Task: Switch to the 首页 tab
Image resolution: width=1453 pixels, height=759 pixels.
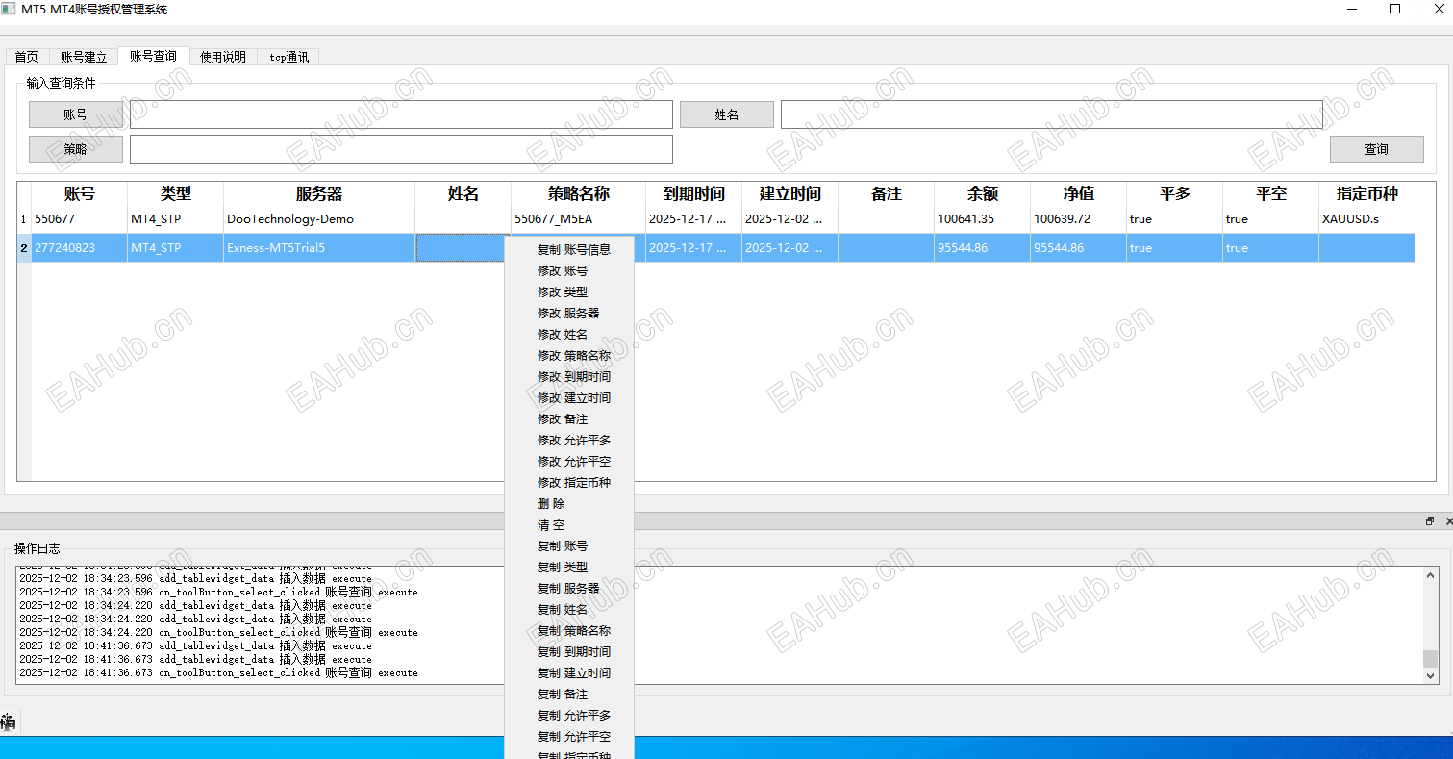Action: pos(27,57)
